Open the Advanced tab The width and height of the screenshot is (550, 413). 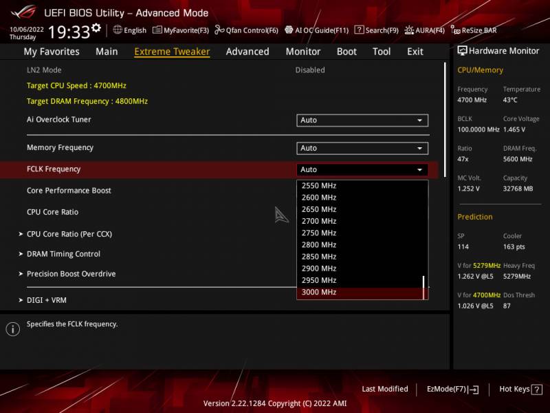coord(247,52)
